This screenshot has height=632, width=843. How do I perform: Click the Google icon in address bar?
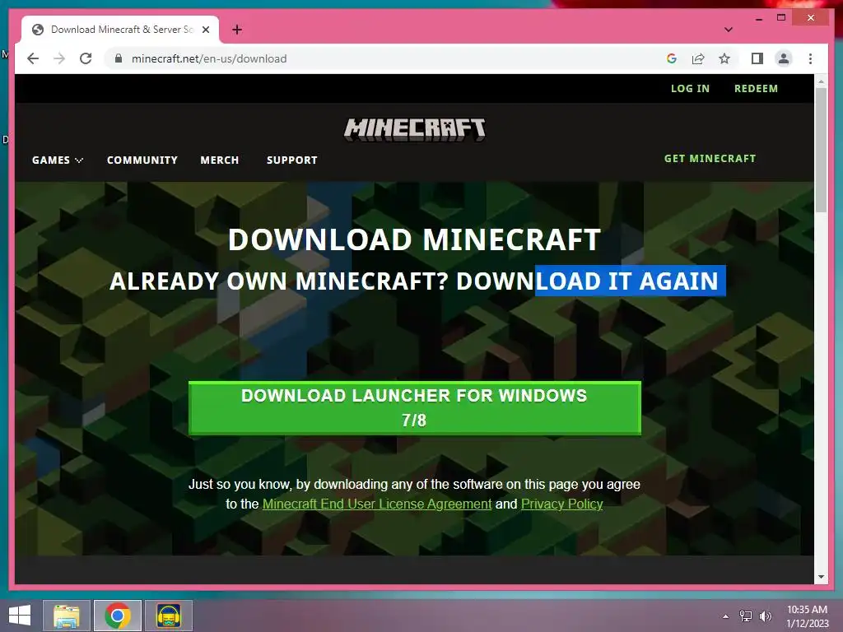click(672, 58)
